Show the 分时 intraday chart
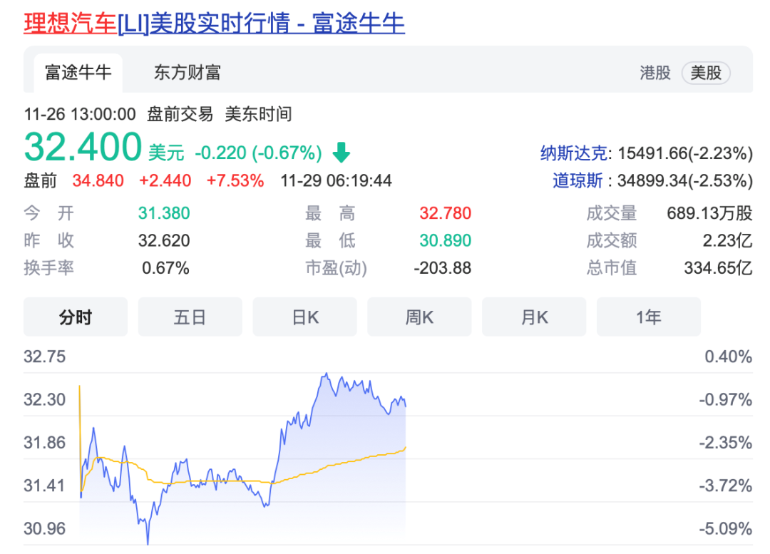This screenshot has width=770, height=554. pos(76,317)
